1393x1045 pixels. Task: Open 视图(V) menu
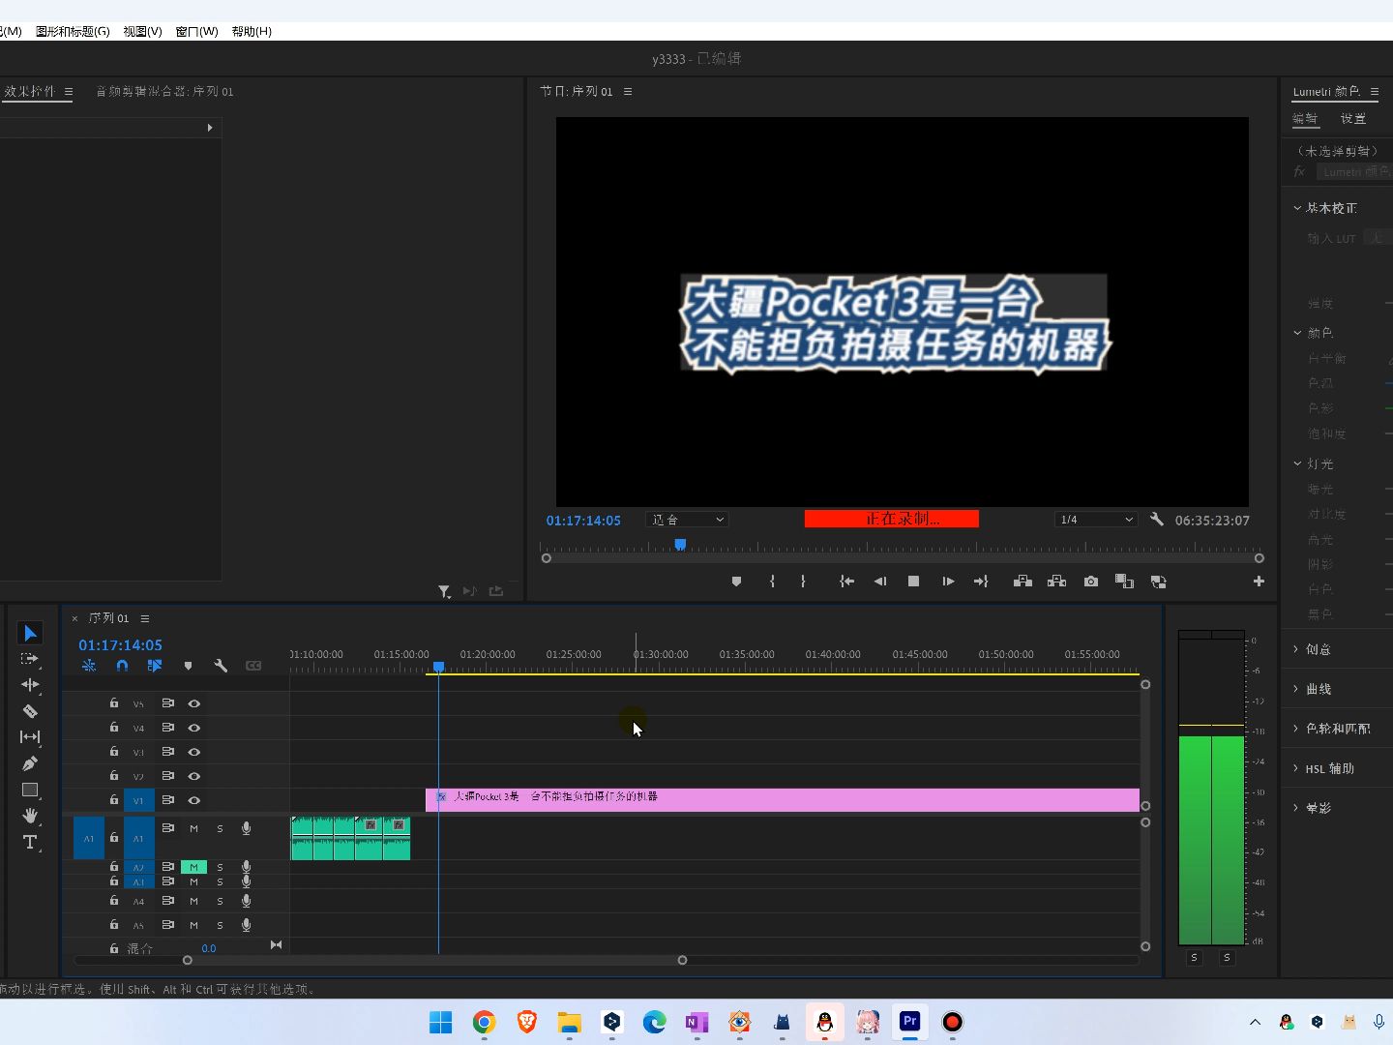point(142,31)
